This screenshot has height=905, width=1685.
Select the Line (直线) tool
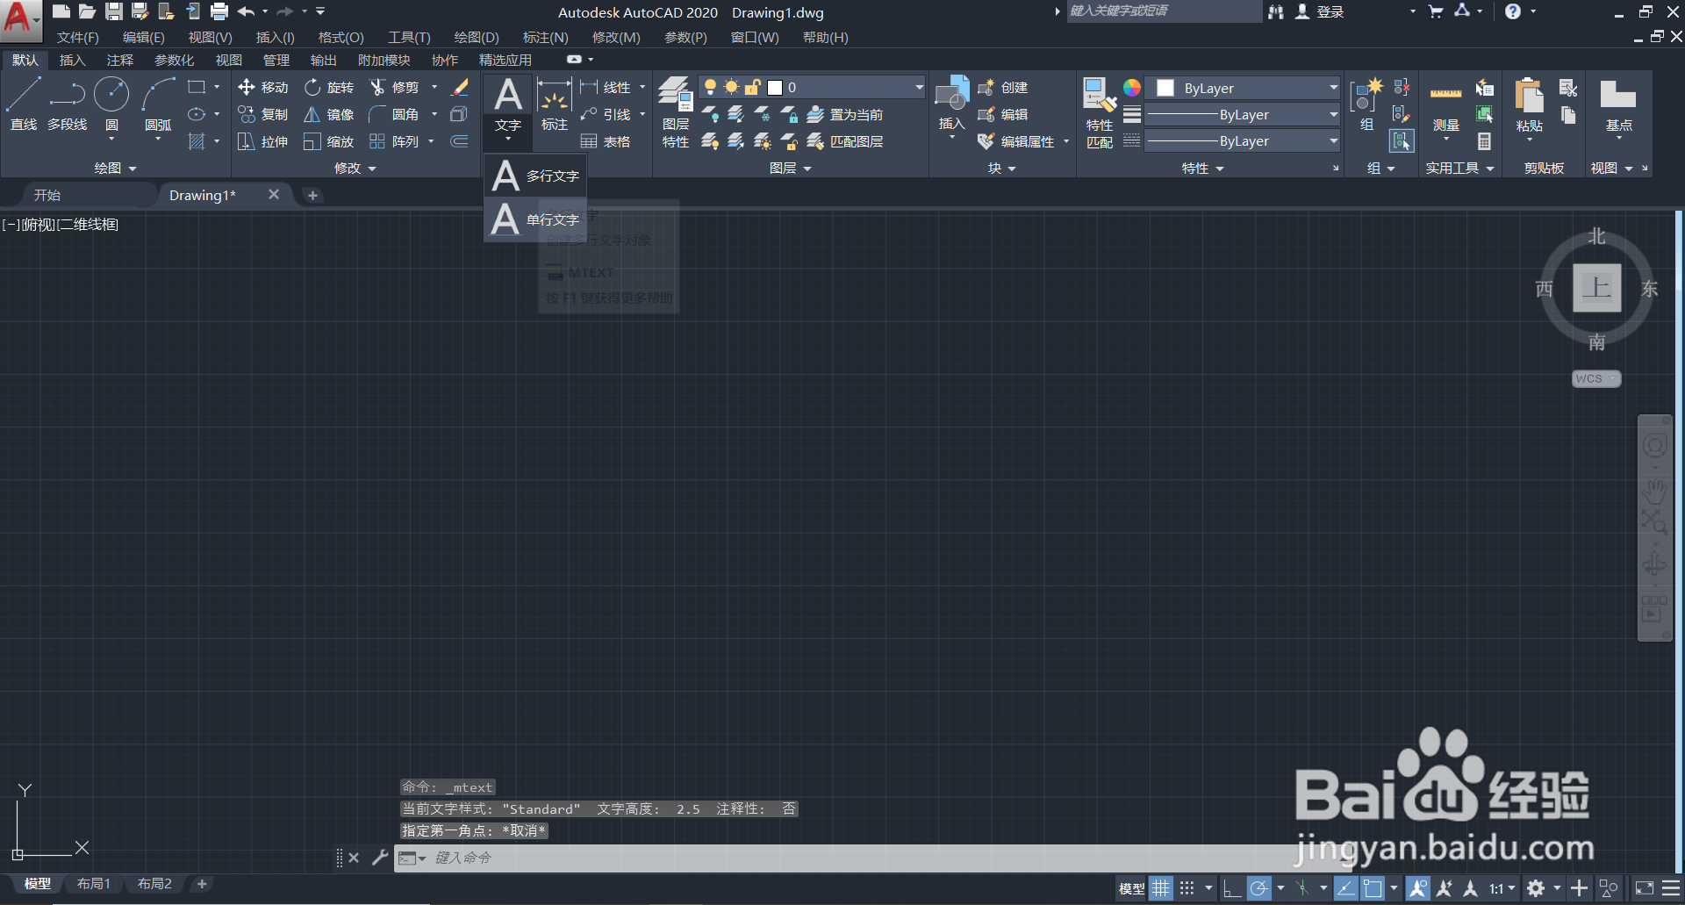pyautogui.click(x=24, y=105)
